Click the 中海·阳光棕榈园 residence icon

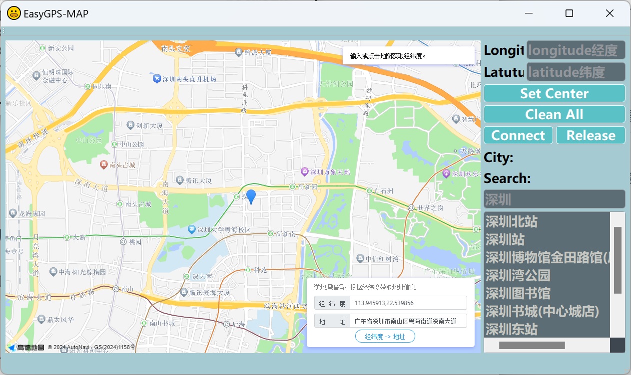(53, 272)
